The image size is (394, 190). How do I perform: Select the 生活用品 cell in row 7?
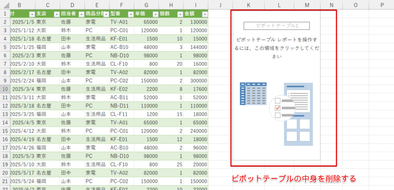tap(97, 64)
